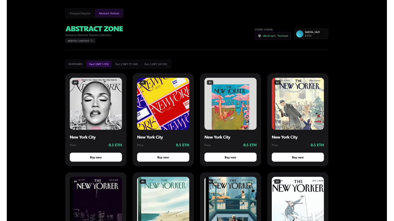Buy now NFT #1

pyautogui.click(x=163, y=157)
